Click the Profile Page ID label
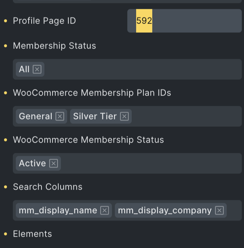Viewport: 244px width, 248px height. point(44,21)
